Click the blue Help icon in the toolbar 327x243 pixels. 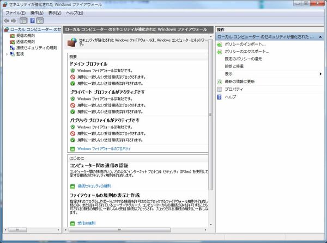coord(33,21)
